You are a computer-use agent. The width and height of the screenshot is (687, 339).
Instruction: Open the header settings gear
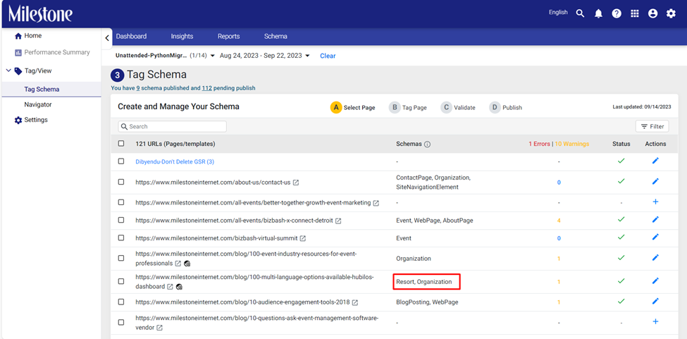[x=671, y=13]
